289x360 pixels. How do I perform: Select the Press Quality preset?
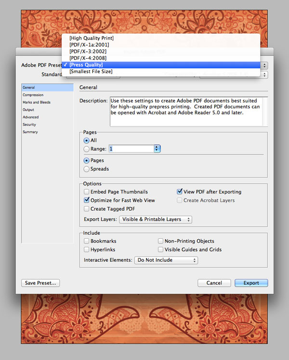[x=161, y=65]
